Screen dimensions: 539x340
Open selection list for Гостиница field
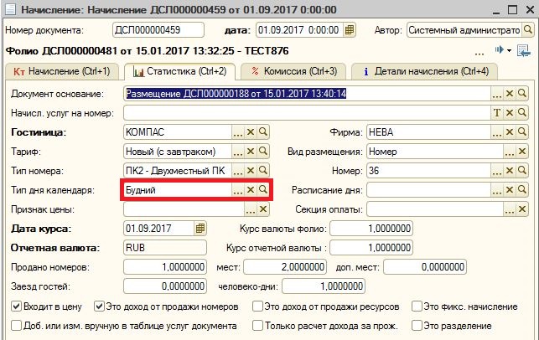238,131
